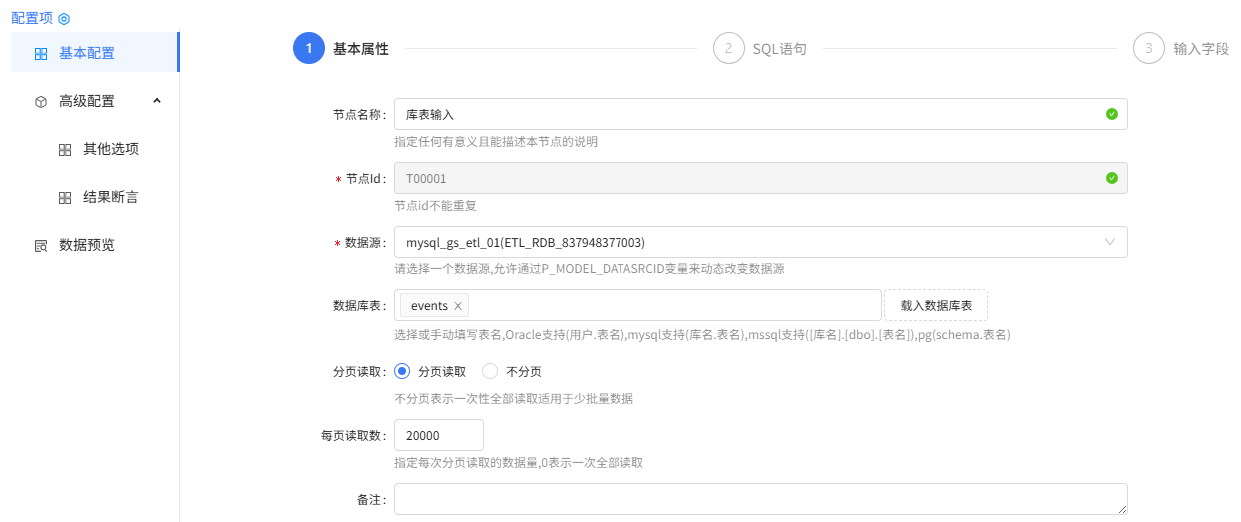Remove the events table tag
The width and height of the screenshot is (1241, 522).
point(458,306)
